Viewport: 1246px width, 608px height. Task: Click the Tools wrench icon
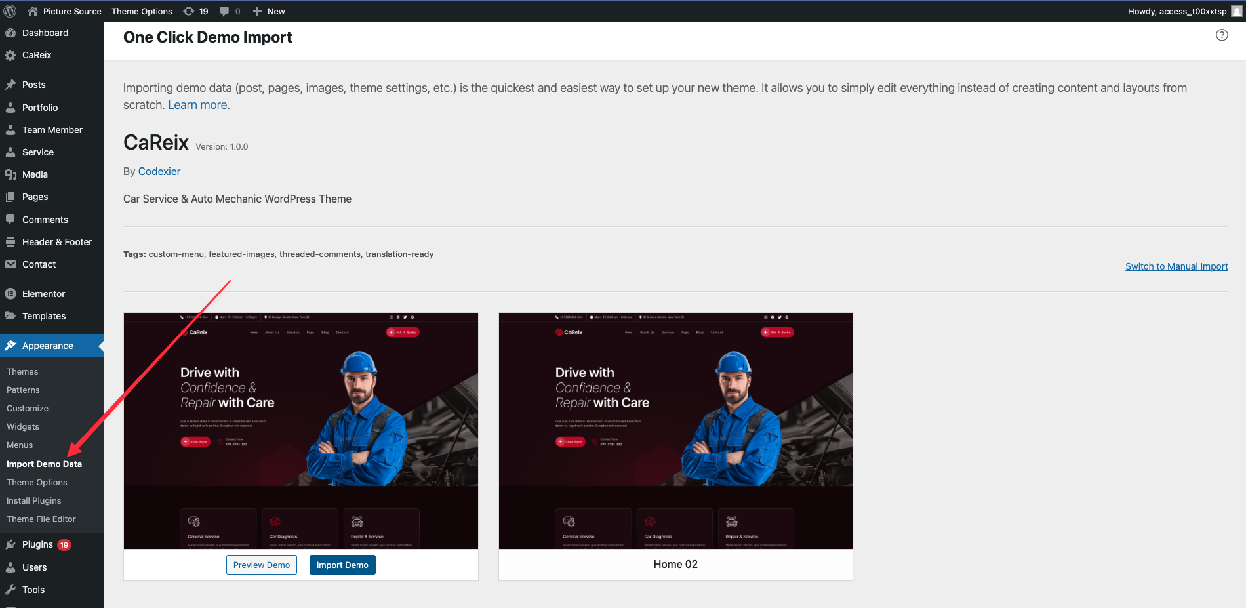[10, 590]
